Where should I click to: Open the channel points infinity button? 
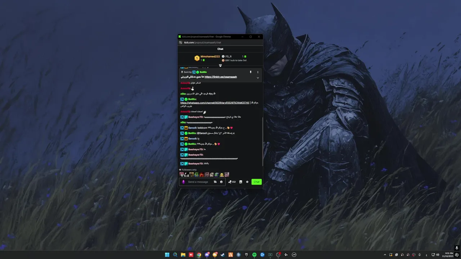[232, 182]
